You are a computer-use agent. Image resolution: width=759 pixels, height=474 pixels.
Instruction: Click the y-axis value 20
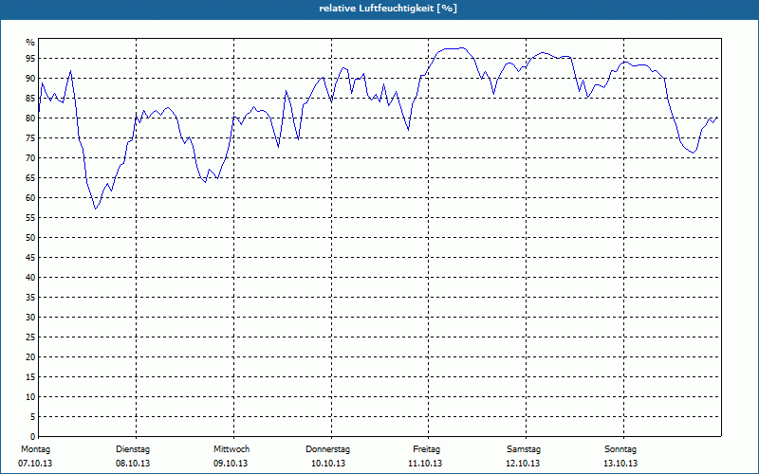coord(30,357)
